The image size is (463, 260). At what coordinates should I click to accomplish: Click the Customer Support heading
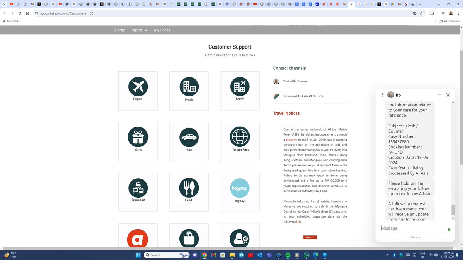coord(230,47)
